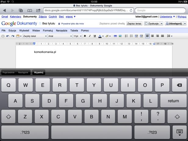Image resolution: width=188 pixels, height=141 pixels.
Task: Click the decrease indent icon
Action: (136, 36)
